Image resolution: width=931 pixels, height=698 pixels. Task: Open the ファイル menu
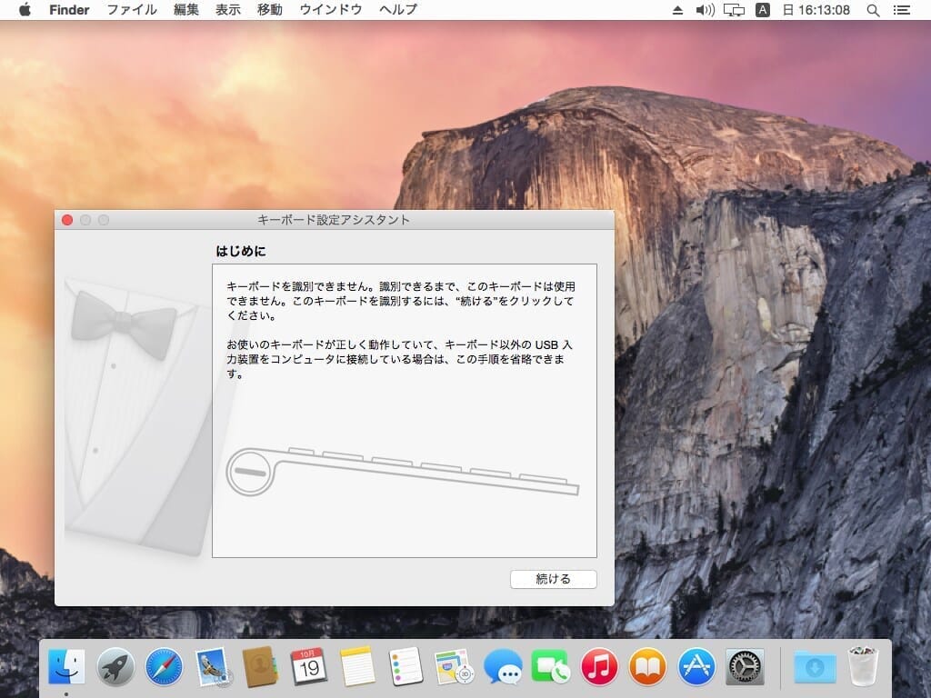point(132,10)
